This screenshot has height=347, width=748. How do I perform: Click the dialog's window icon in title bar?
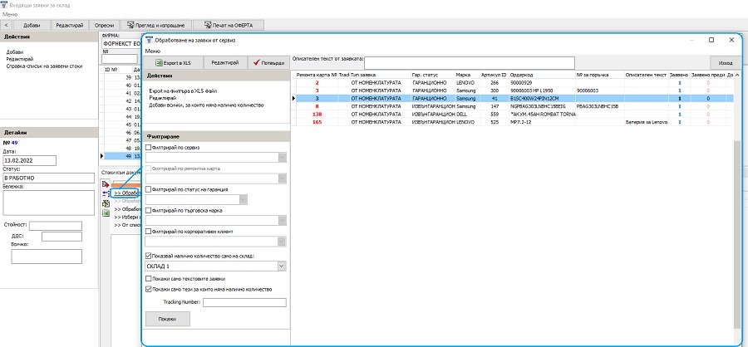150,40
